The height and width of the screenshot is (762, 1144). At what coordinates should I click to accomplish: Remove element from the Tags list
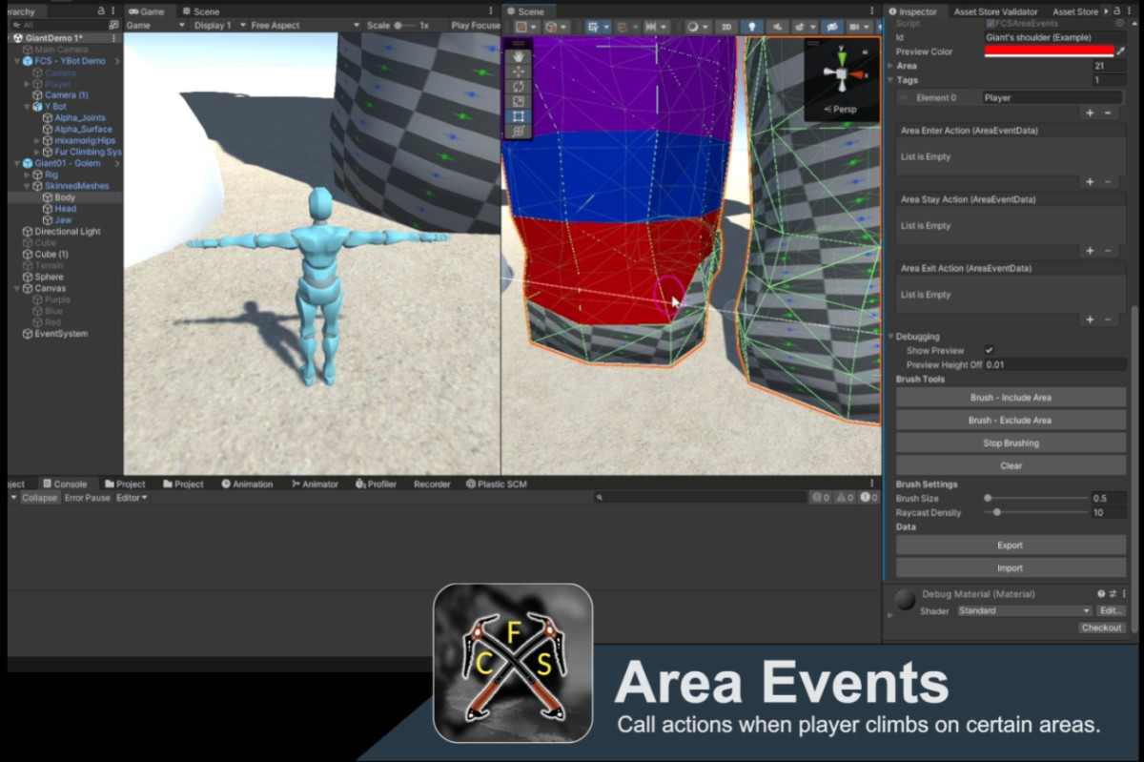click(x=1108, y=113)
